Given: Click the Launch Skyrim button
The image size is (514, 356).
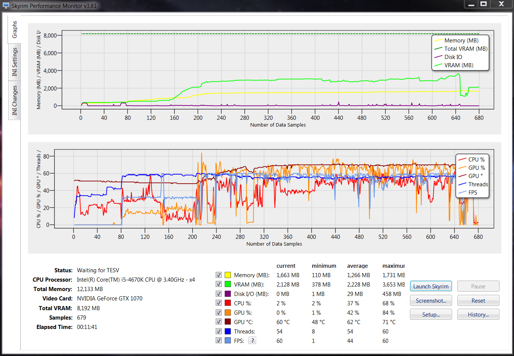Looking at the screenshot, I should [x=431, y=287].
